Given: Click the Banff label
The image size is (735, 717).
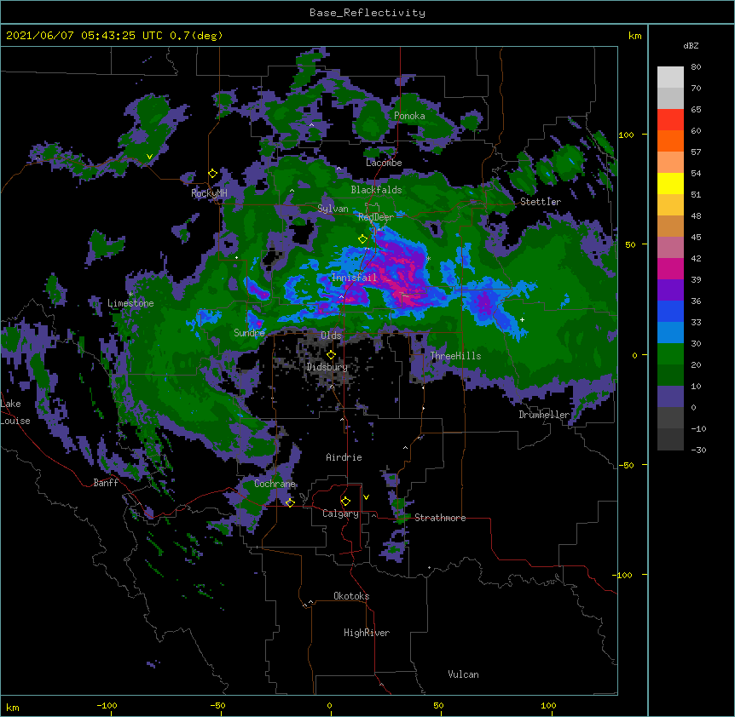Looking at the screenshot, I should click(x=106, y=483).
